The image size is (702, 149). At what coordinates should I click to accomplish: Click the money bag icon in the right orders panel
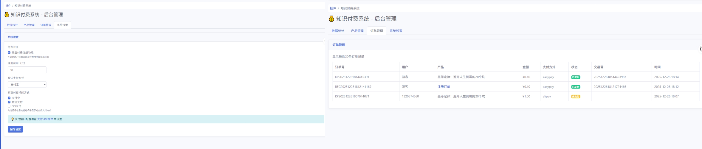(331, 19)
